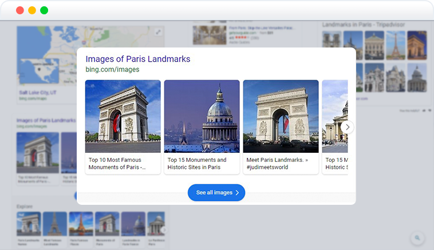434x250 pixels.
Task: Open the Palais Garnier thumbnail in Tripadvisor panel
Action: click(374, 45)
